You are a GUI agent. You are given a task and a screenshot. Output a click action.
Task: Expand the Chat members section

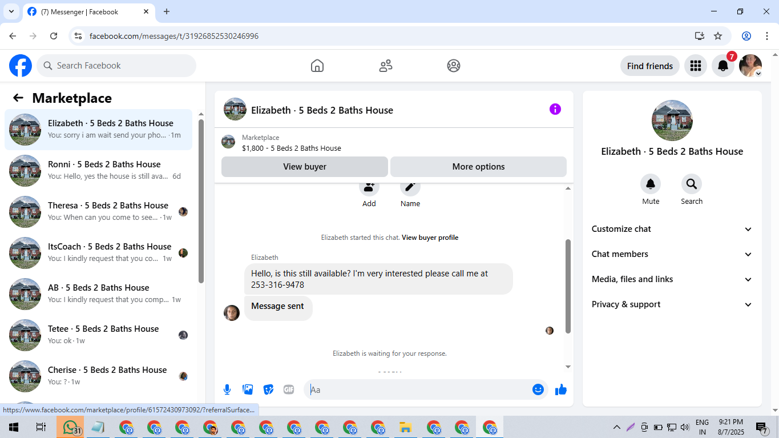[x=672, y=254]
